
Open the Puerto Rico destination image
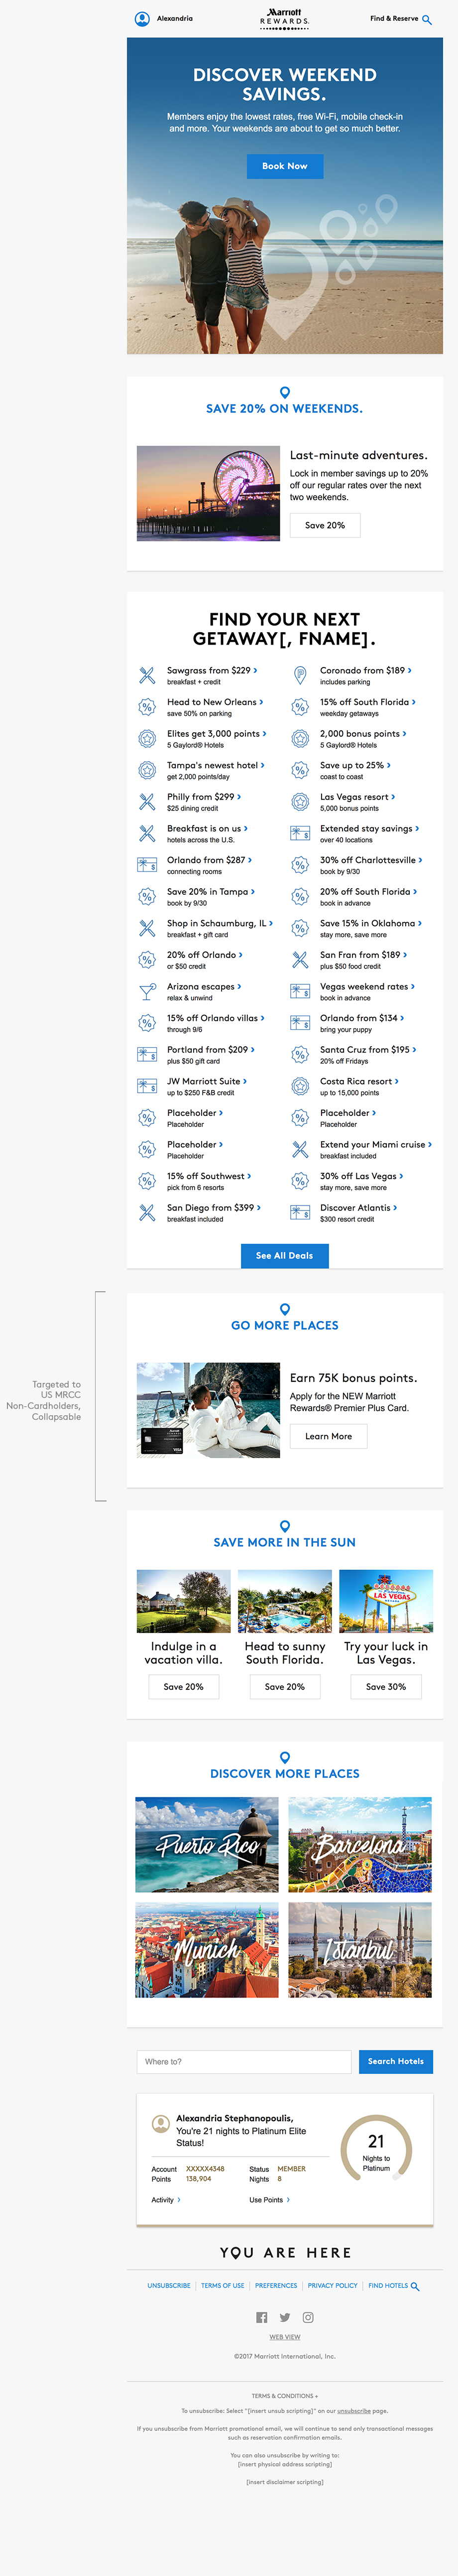[208, 1844]
